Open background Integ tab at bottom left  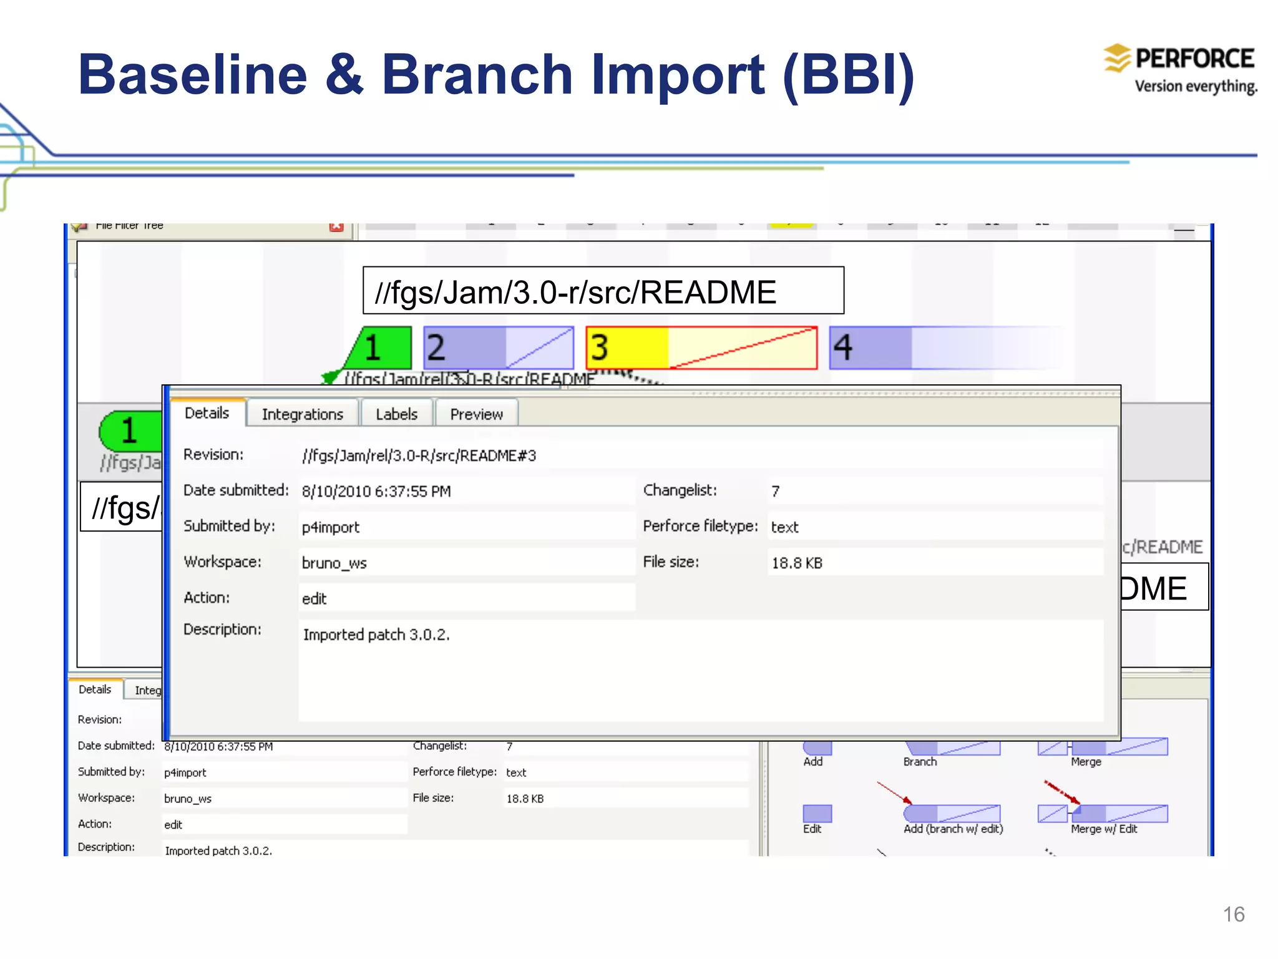pos(144,690)
